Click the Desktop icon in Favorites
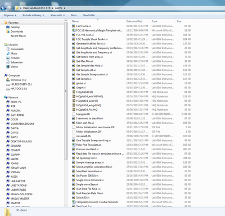 pyautogui.click(x=8, y=27)
